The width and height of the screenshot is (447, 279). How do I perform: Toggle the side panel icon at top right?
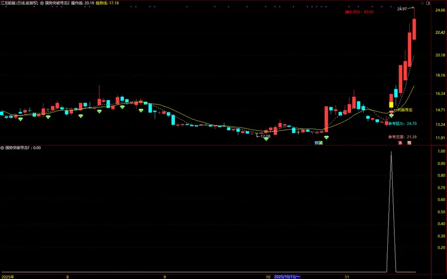428,3
